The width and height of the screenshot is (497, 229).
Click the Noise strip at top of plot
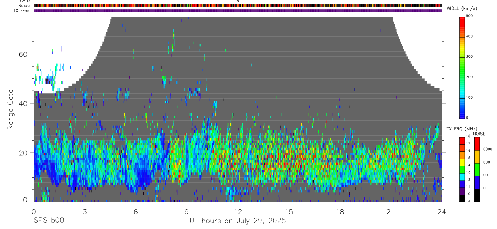[x=238, y=6]
